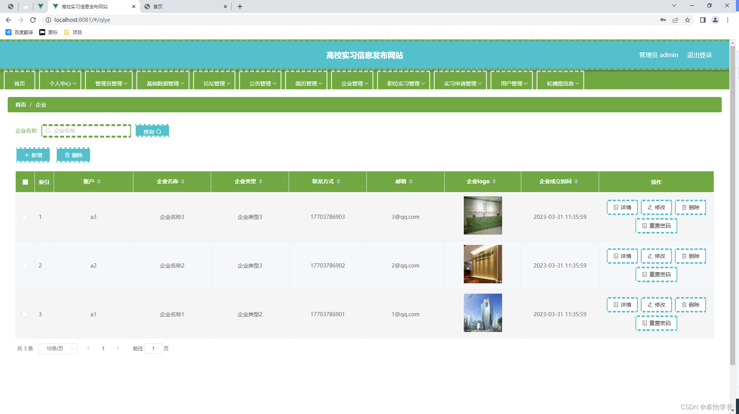This screenshot has height=414, width=739.
Task: Click the browser reload page icon
Action: point(33,20)
